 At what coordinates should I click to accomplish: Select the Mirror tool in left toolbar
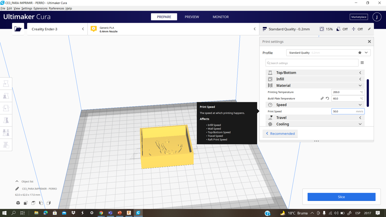(x=6, y=120)
